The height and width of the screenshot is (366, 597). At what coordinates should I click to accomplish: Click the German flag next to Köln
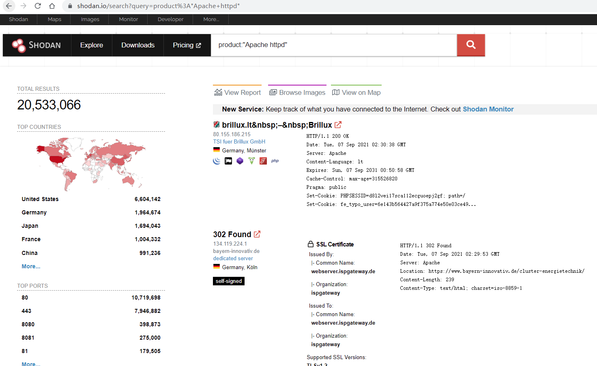pyautogui.click(x=217, y=267)
